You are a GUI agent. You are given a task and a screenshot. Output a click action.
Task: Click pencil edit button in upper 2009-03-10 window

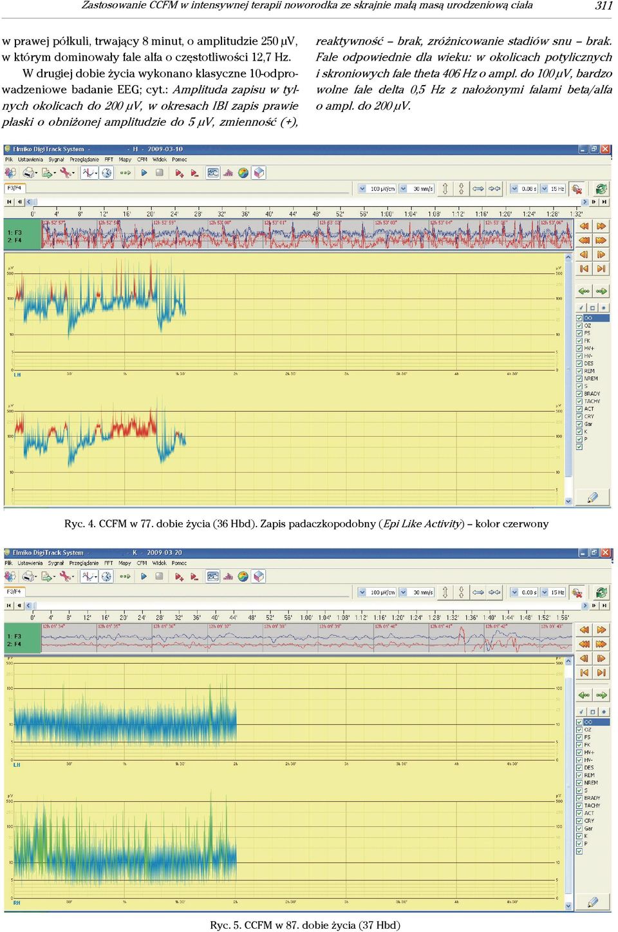[x=593, y=497]
